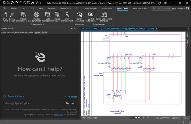Open the Devices ribbon tab

pos(52,8)
